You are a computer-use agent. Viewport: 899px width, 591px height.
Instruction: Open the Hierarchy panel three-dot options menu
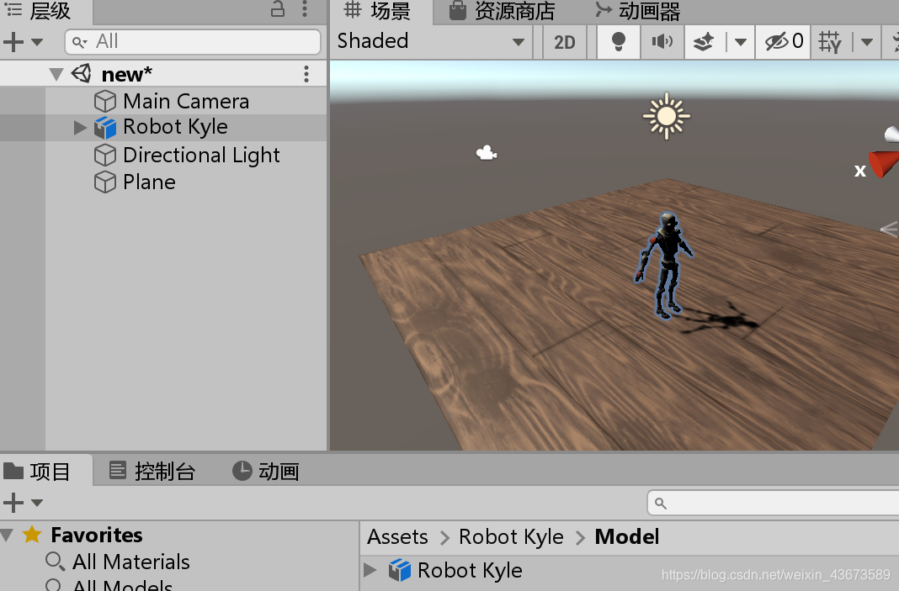click(x=305, y=8)
